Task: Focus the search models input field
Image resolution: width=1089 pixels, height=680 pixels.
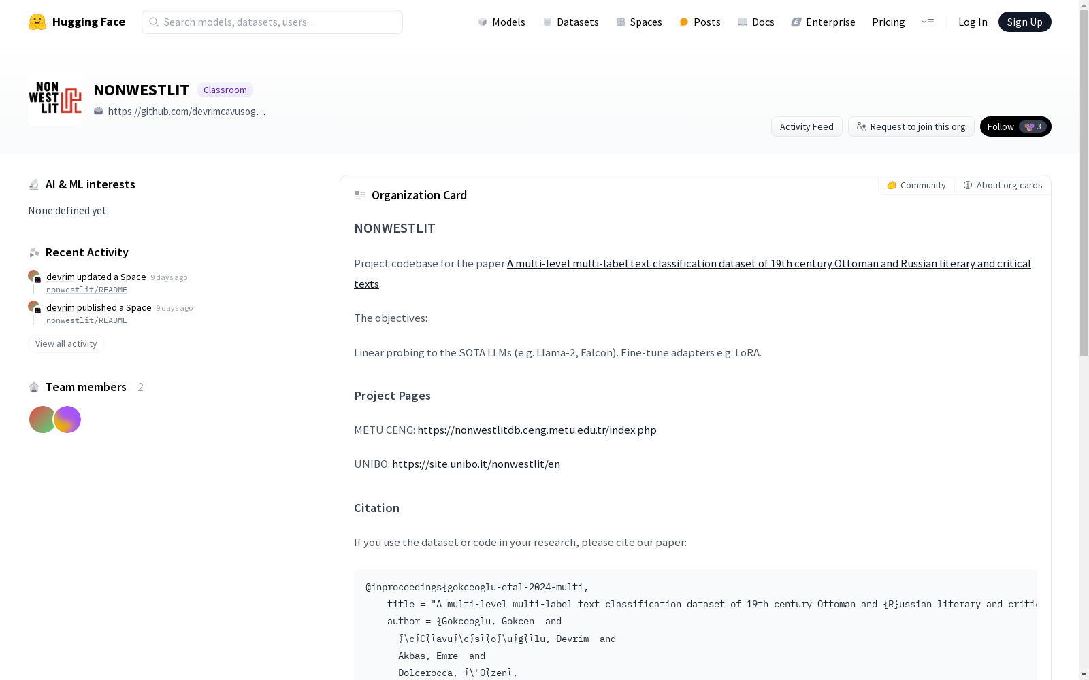Action: (x=272, y=22)
